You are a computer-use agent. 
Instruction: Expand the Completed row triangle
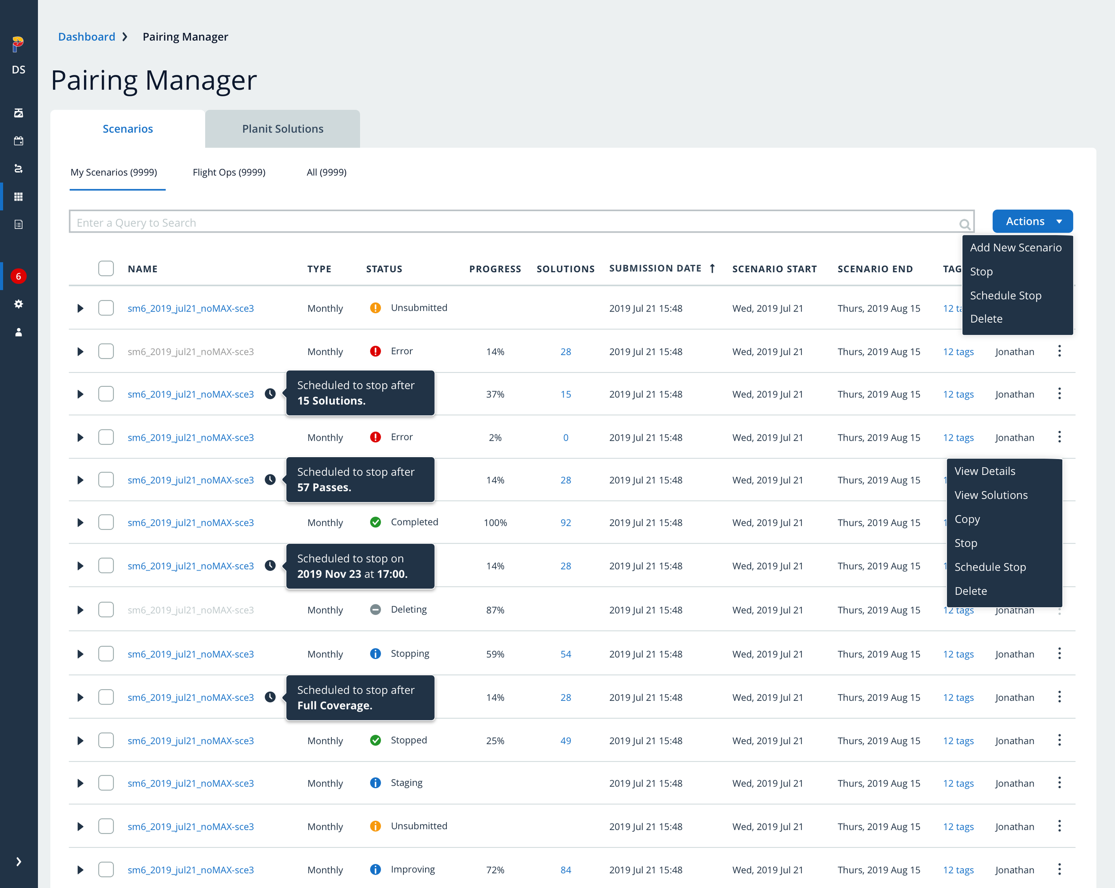click(x=80, y=522)
